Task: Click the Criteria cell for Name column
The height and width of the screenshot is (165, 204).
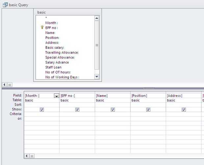Action: pyautogui.click(x=113, y=114)
